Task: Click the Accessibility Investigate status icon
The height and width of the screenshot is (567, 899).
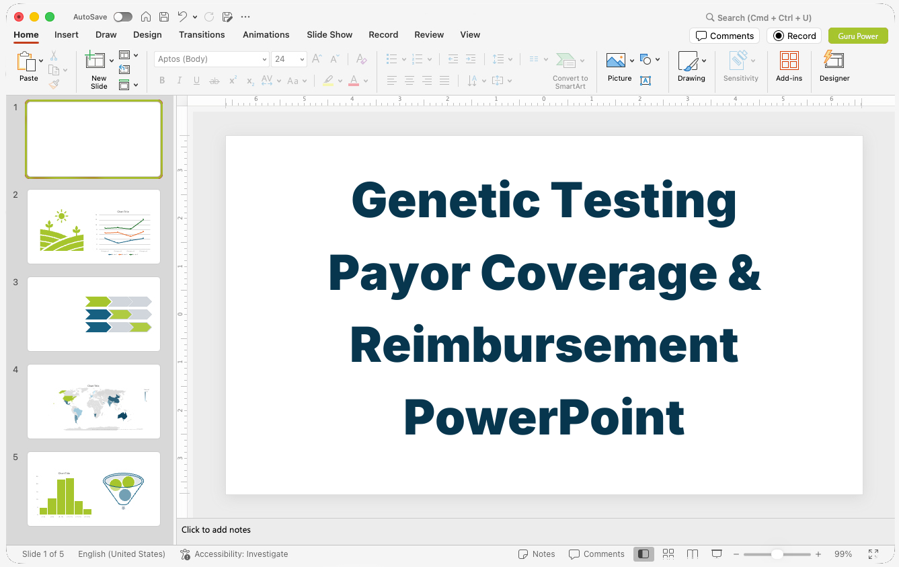Action: [185, 554]
